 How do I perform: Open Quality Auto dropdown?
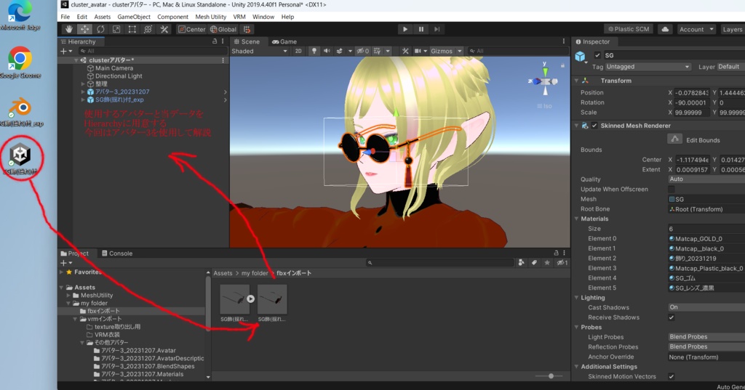706,179
